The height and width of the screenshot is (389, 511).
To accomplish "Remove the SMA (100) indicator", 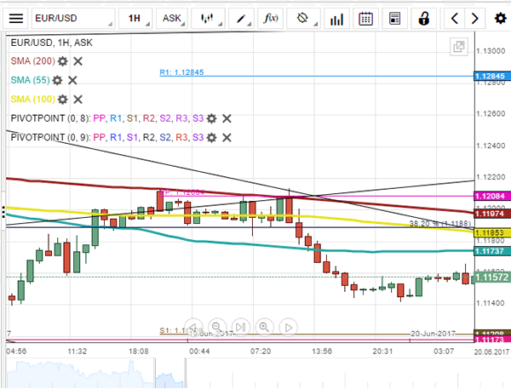I will (x=78, y=99).
